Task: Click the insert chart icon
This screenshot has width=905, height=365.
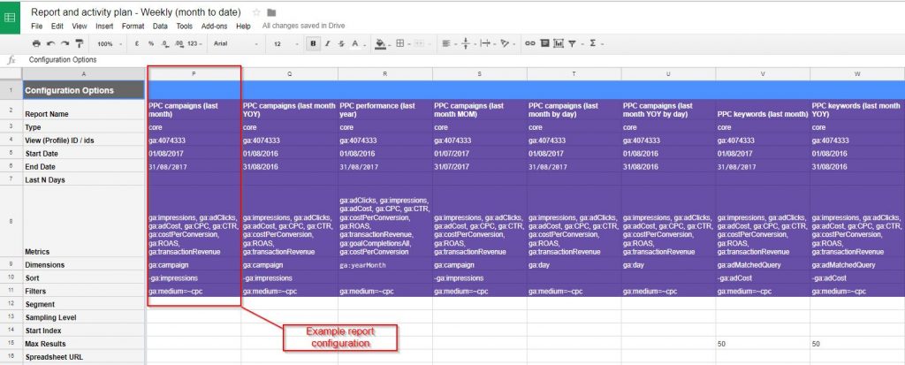Action: [x=559, y=43]
